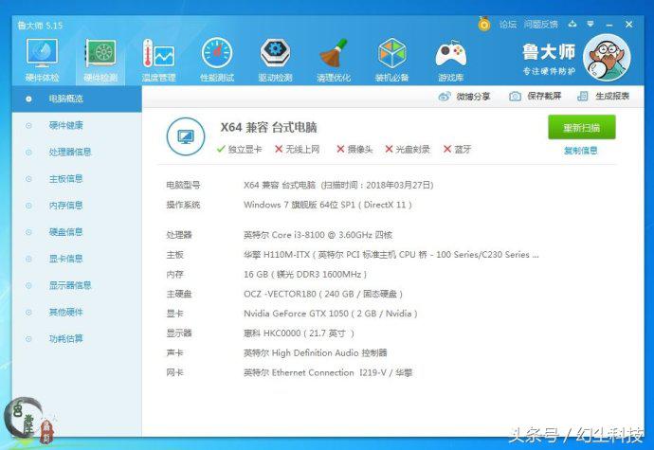Select 电脑概览 in the sidebar
Image resolution: width=654 pixels, height=450 pixels.
pyautogui.click(x=77, y=99)
